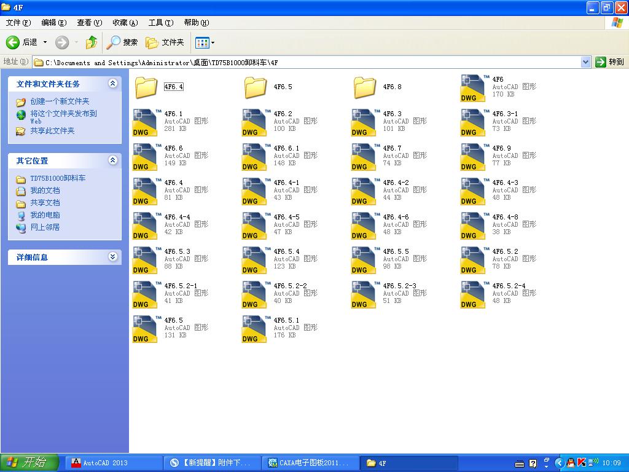Click the 我的电脑 link in sidebar
The height and width of the screenshot is (472, 629).
pos(45,215)
